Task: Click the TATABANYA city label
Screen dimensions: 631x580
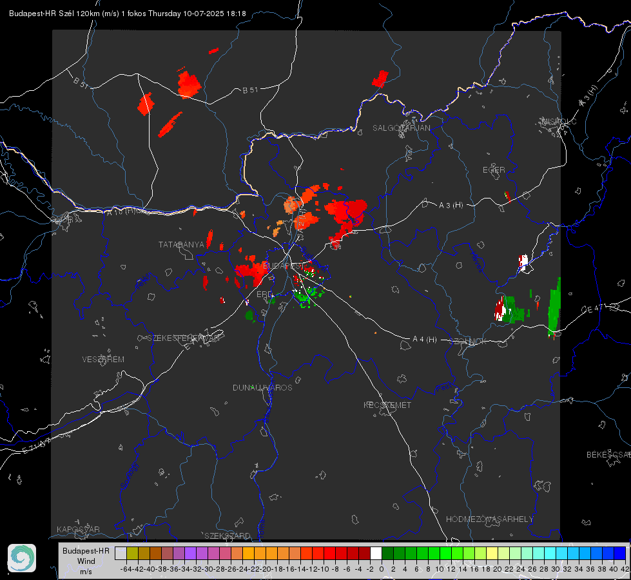Action: point(182,244)
